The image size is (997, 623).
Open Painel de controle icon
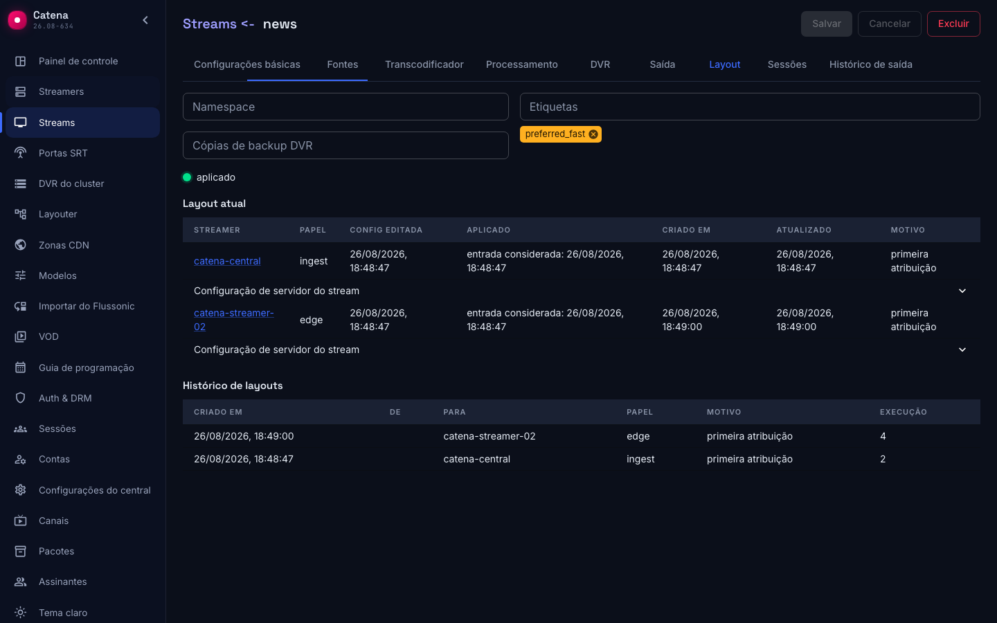(x=21, y=61)
